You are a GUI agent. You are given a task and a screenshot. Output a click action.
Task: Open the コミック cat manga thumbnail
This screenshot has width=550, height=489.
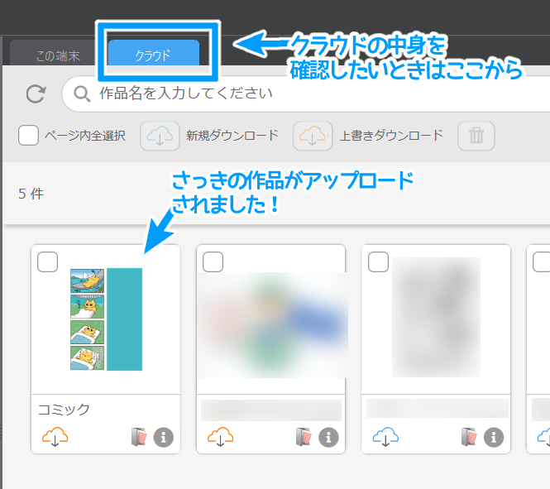(x=107, y=319)
